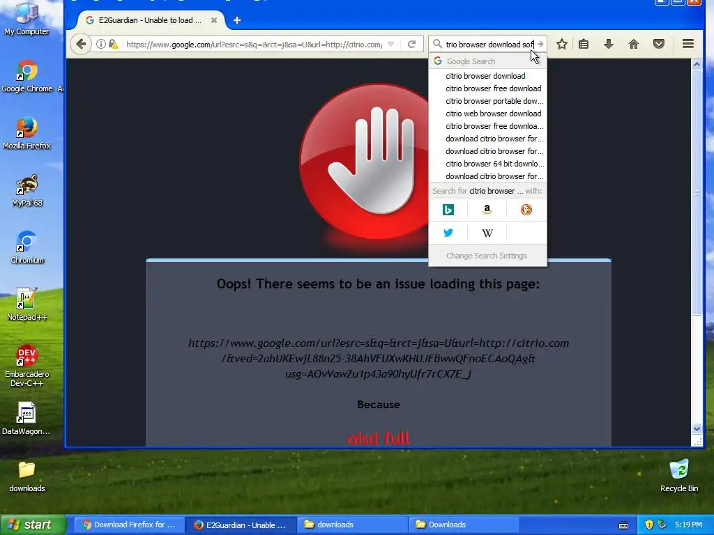This screenshot has height=535, width=714.
Task: Open Google Chrome desktop shortcut
Action: pyautogui.click(x=27, y=77)
